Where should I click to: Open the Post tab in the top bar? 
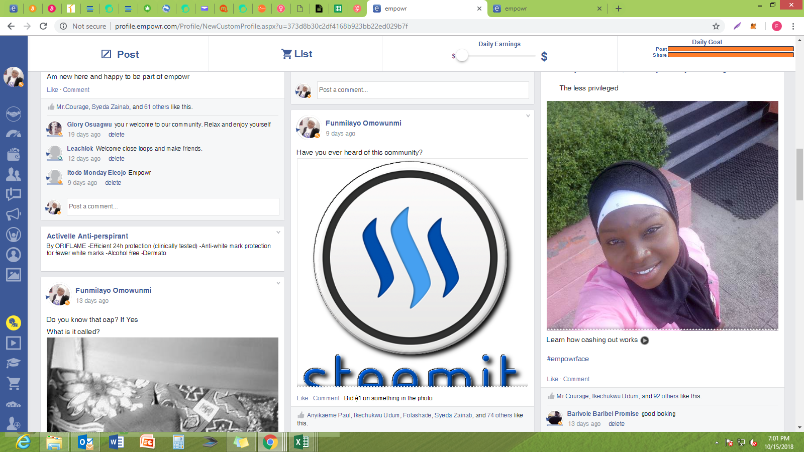pyautogui.click(x=120, y=54)
